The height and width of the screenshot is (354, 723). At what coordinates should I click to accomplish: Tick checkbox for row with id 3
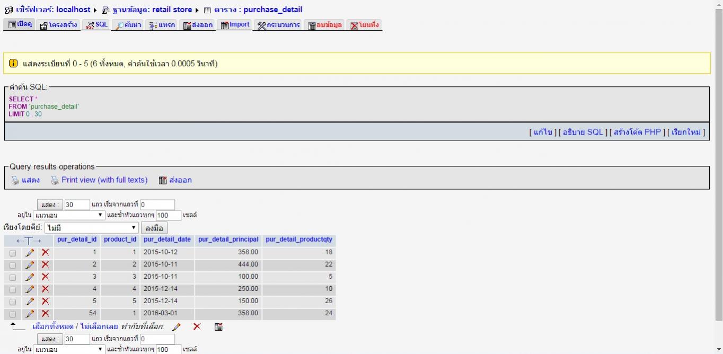click(13, 278)
